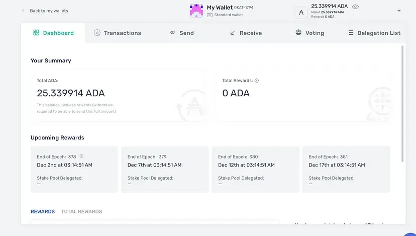Viewport: 416px width, 236px height.
Task: Click the wallet ID OKAT-1794
Action: coord(244,8)
